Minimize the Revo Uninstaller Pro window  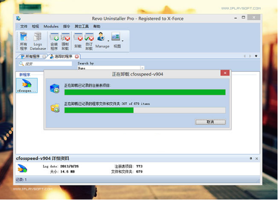236,18
